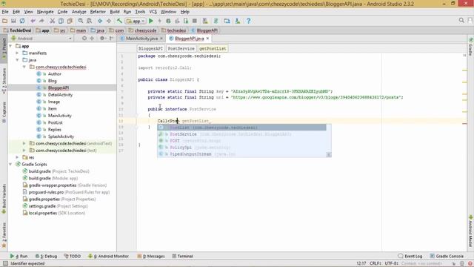The width and height of the screenshot is (474, 267).
Task: Expand the androidTest package node
Action: click(24, 143)
